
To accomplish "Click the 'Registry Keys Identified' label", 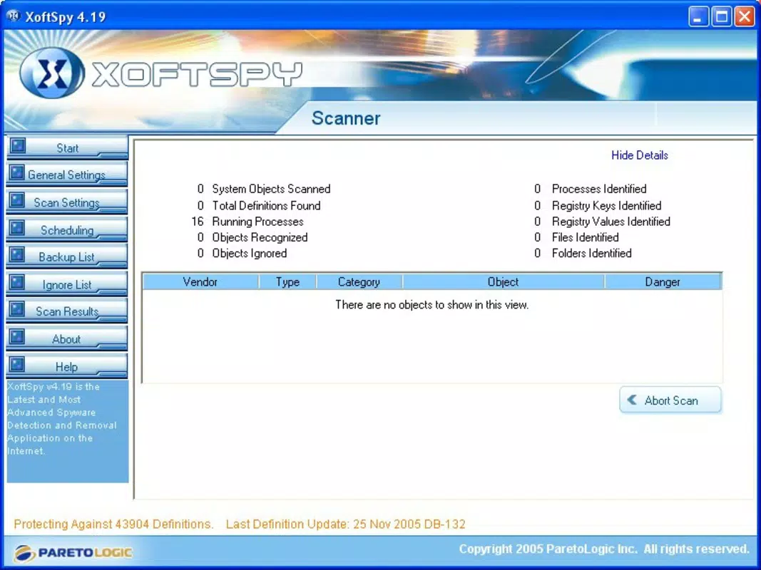I will 607,205.
